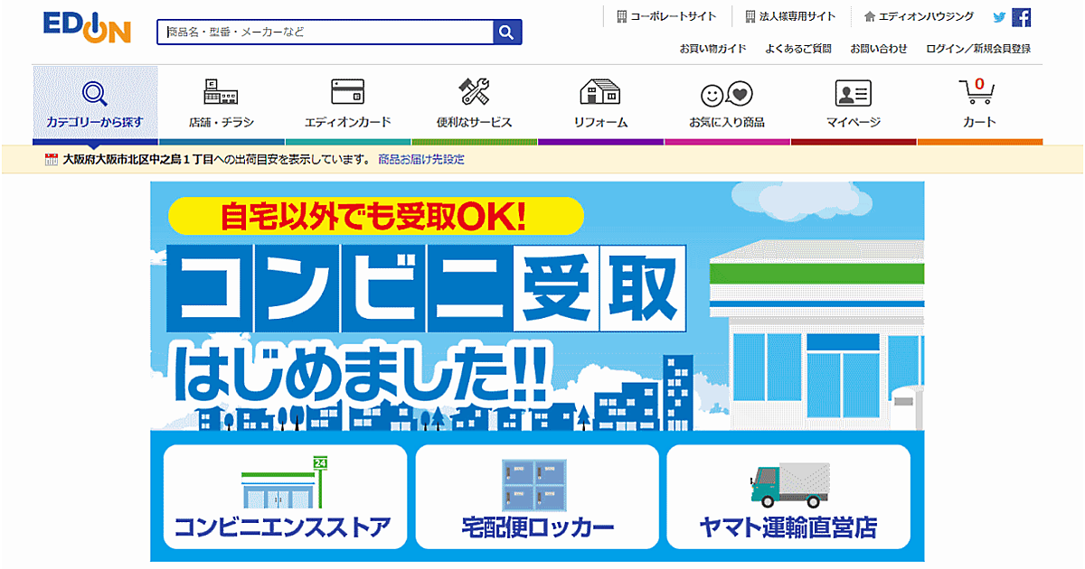The height and width of the screenshot is (569, 1085).
Task: Open the お買い物ガイド menu item
Action: (x=713, y=49)
